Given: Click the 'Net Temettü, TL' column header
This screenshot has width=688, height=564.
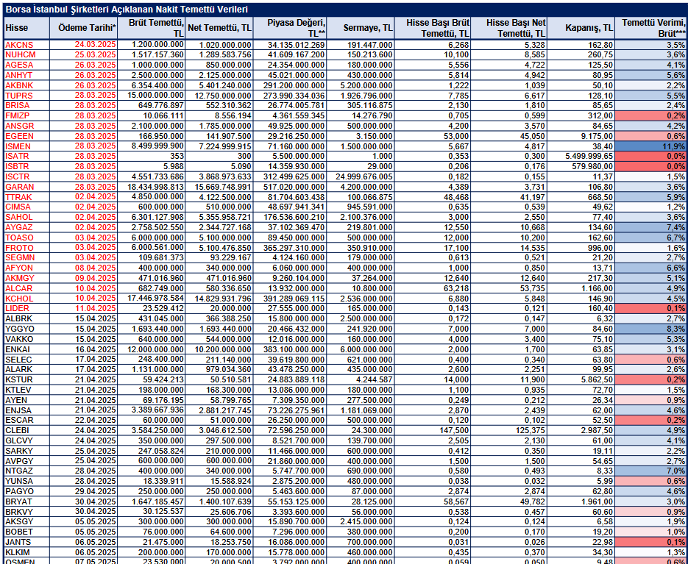Looking at the screenshot, I should coord(219,28).
